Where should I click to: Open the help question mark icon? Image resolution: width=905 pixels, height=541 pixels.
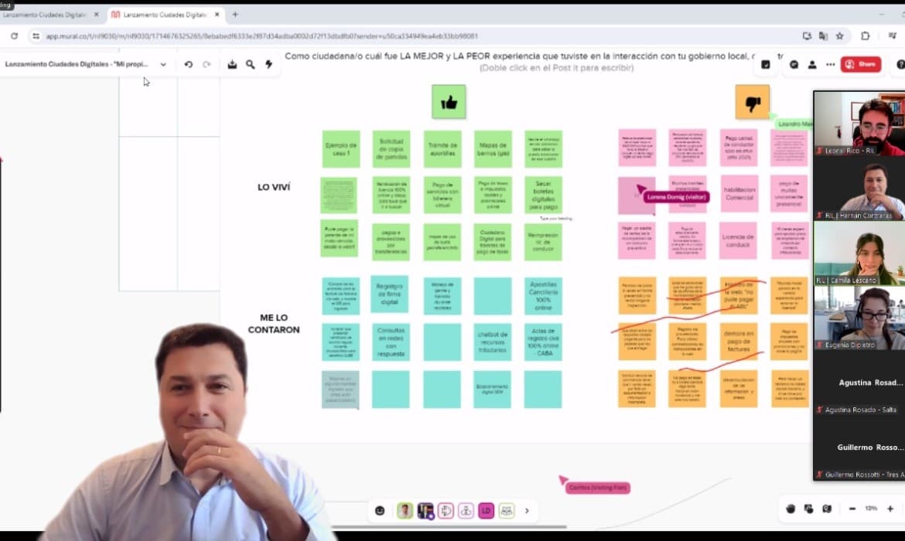[x=900, y=65]
